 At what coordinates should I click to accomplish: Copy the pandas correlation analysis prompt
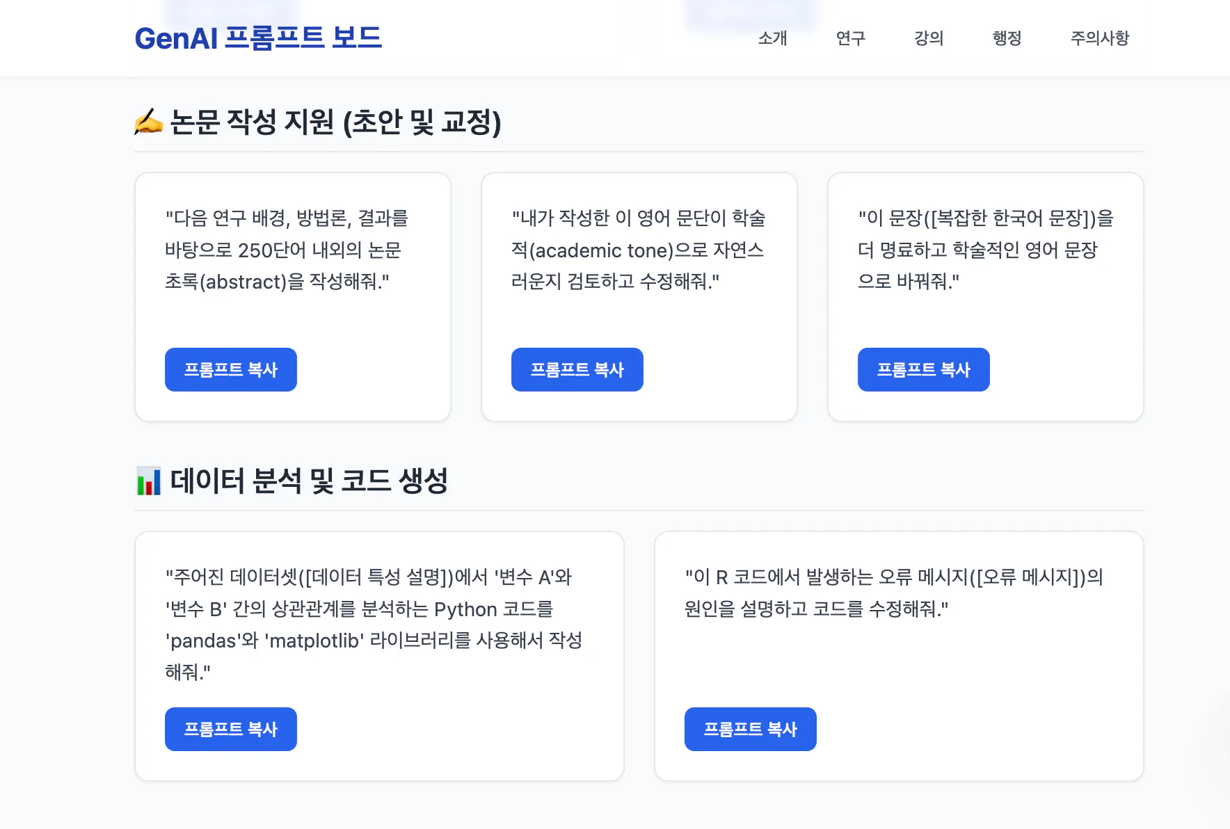click(x=230, y=729)
